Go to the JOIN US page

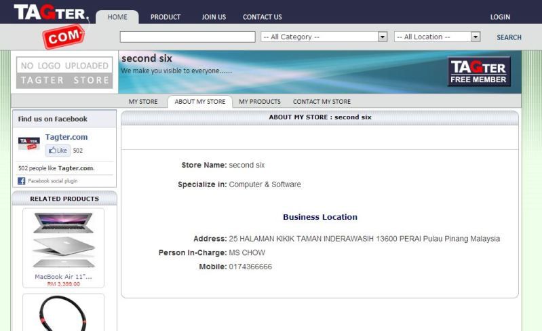(214, 17)
